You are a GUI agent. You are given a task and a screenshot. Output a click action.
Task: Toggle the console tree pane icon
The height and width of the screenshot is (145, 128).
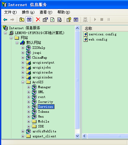pyautogui.click(x=29, y=20)
